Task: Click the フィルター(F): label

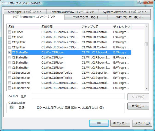Action: pyautogui.click(x=17, y=96)
